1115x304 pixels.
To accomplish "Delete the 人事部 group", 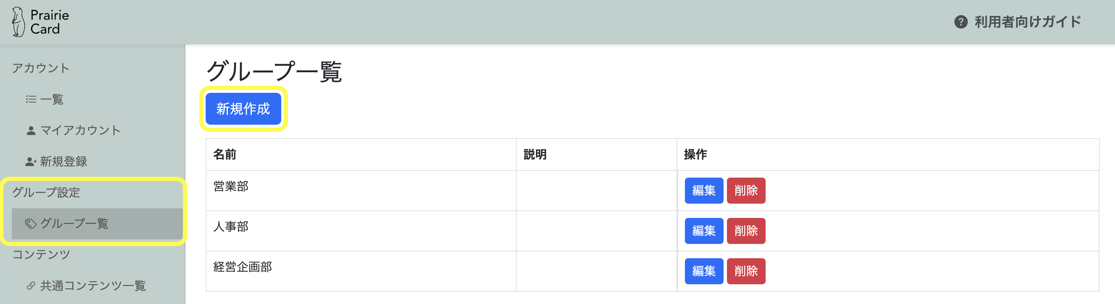I will point(745,231).
